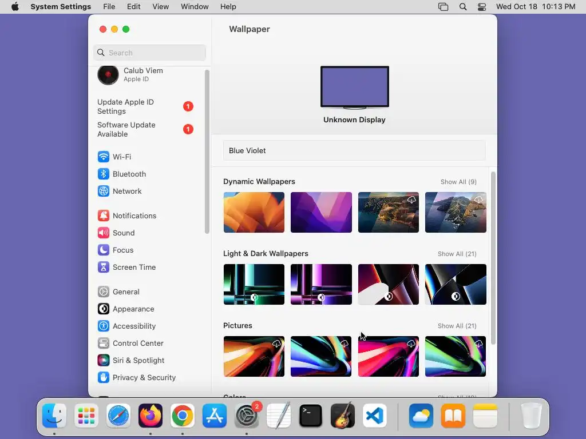Click the sidebar Search field
586x439 pixels.
point(149,53)
